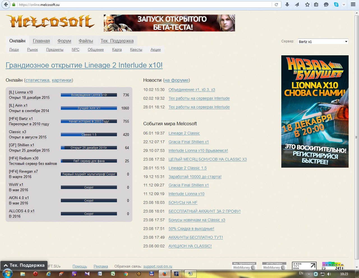
Task: Click the Melcosoft logo
Action: pos(50,21)
